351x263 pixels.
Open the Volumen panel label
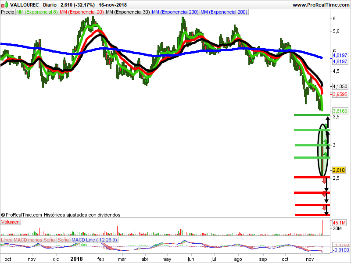click(11, 222)
